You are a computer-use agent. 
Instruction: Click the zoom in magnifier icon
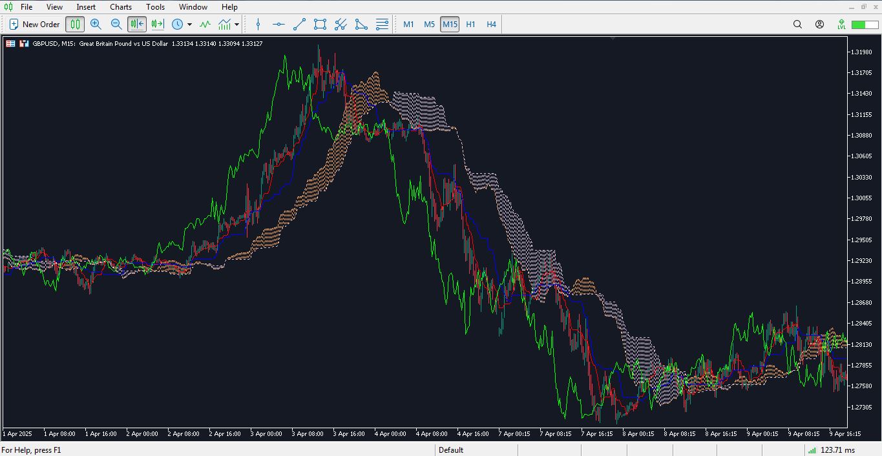[96, 25]
